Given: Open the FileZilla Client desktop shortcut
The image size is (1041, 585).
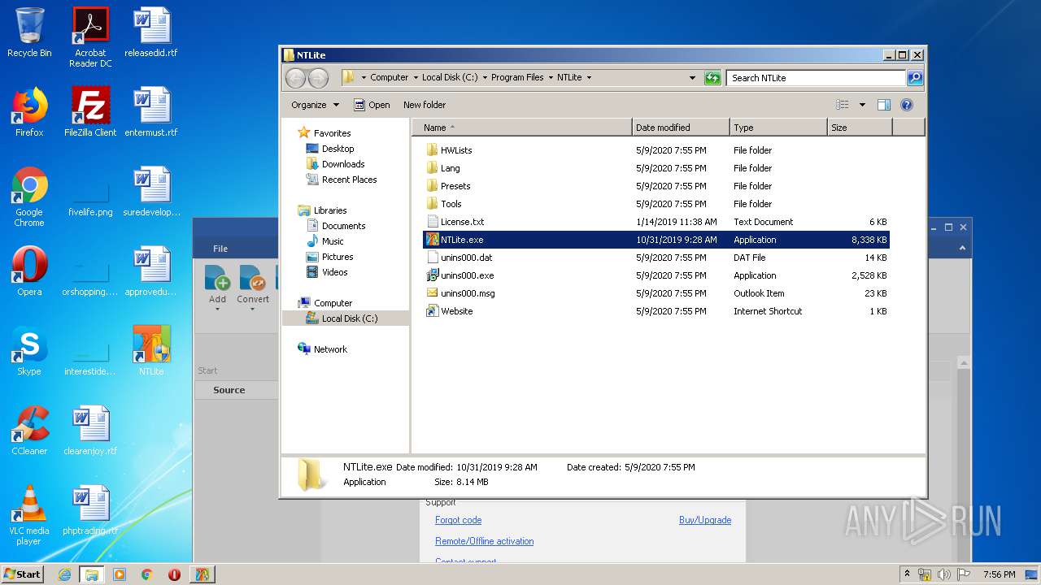Looking at the screenshot, I should click(x=90, y=112).
